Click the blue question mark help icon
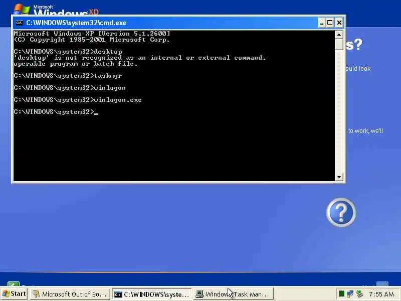 point(341,212)
